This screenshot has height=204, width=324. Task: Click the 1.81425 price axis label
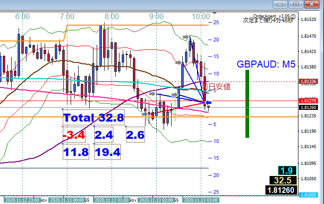pos(308,52)
